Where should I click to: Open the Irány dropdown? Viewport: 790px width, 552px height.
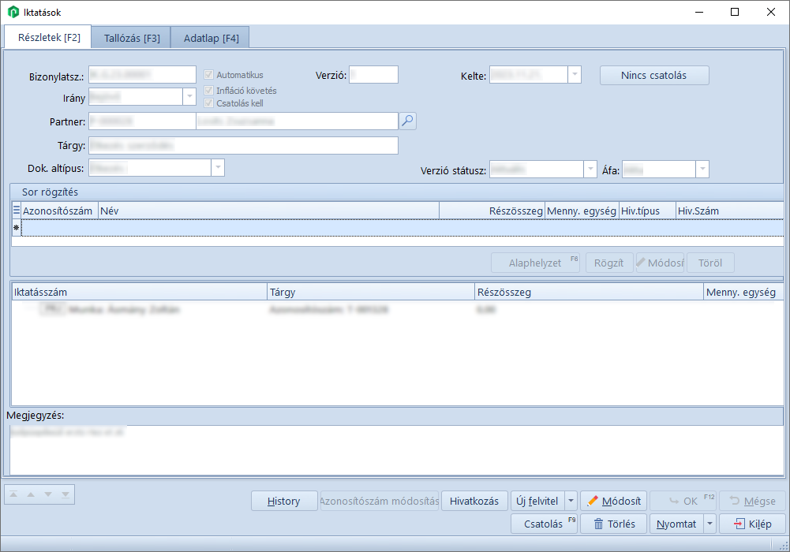(189, 97)
